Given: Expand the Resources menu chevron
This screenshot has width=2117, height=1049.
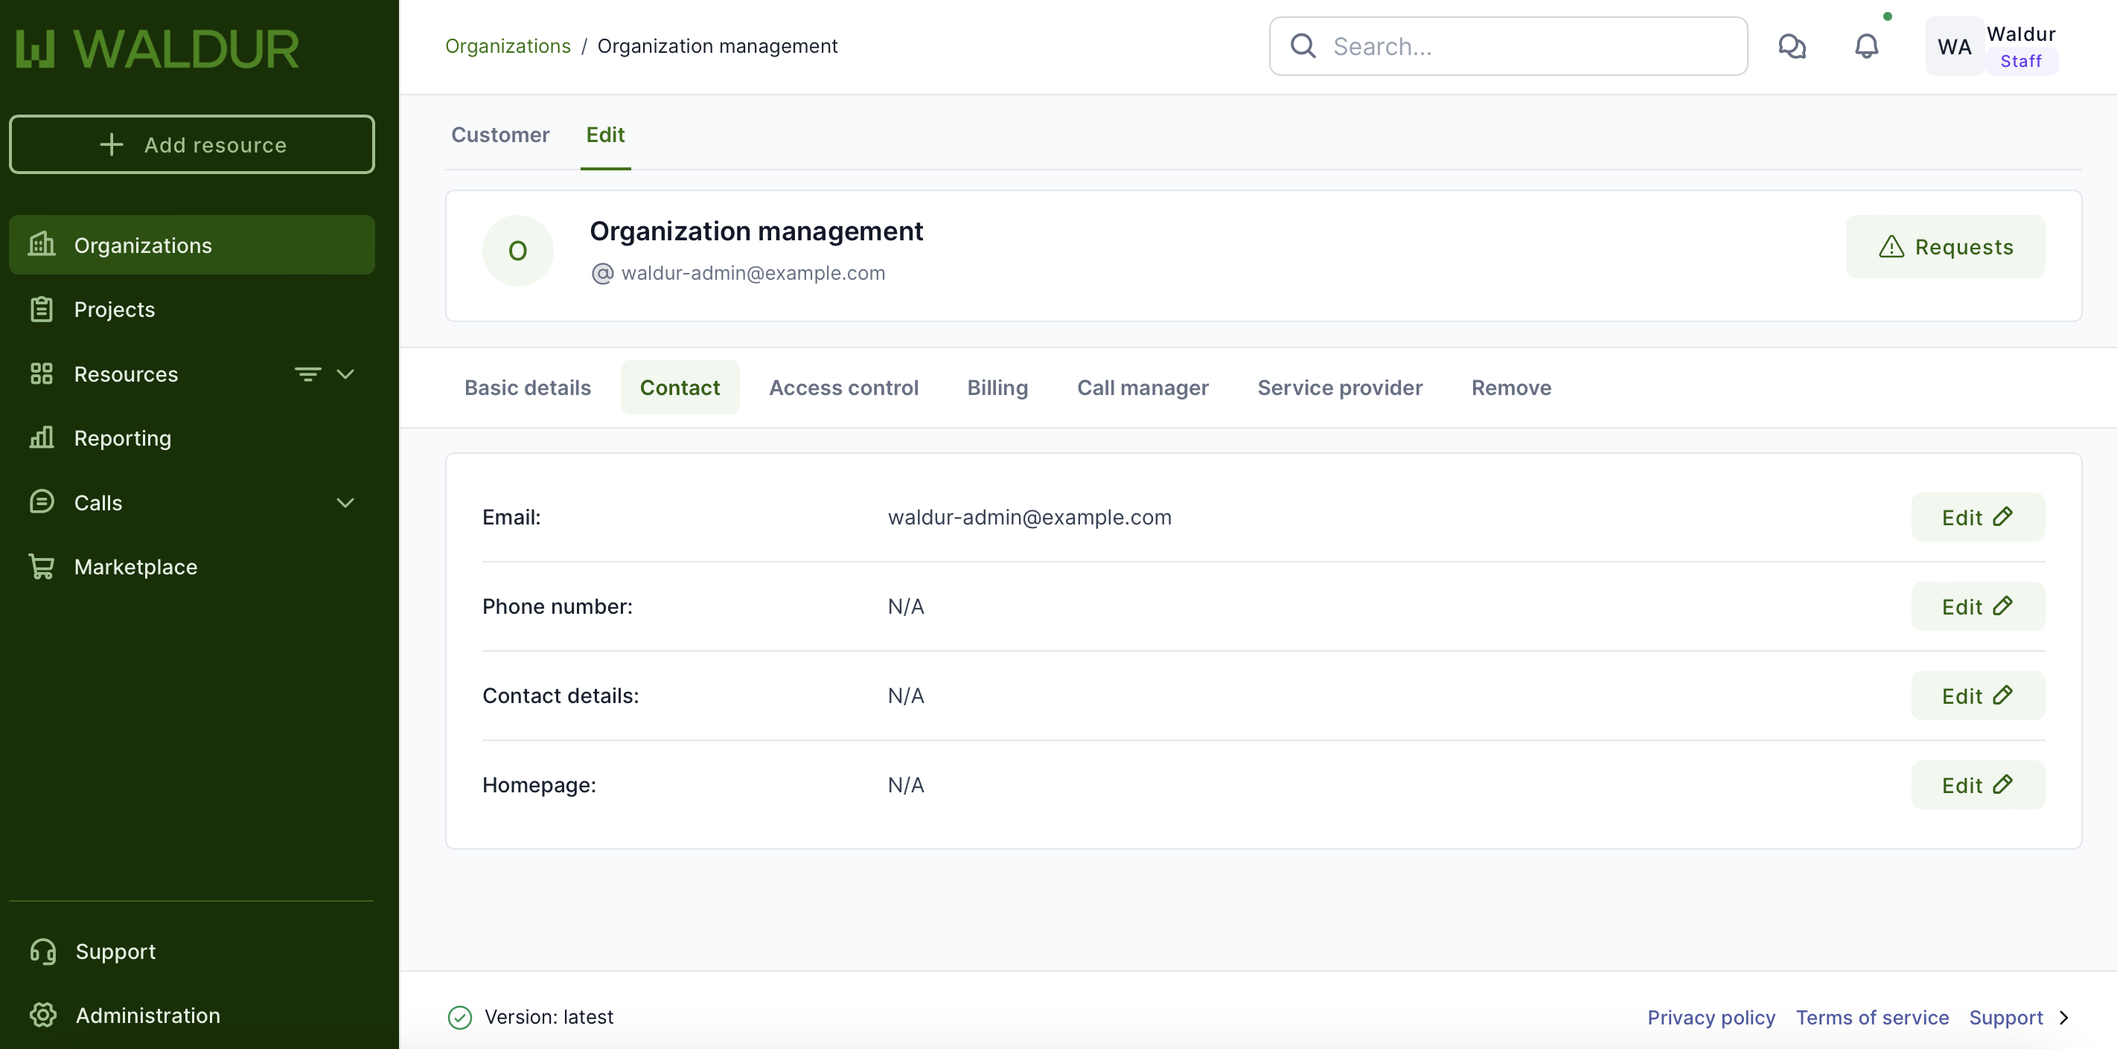Looking at the screenshot, I should 345,373.
